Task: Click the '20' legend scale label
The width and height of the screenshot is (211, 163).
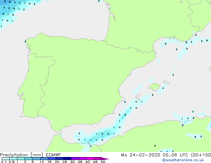Action: pyautogui.click(x=57, y=162)
